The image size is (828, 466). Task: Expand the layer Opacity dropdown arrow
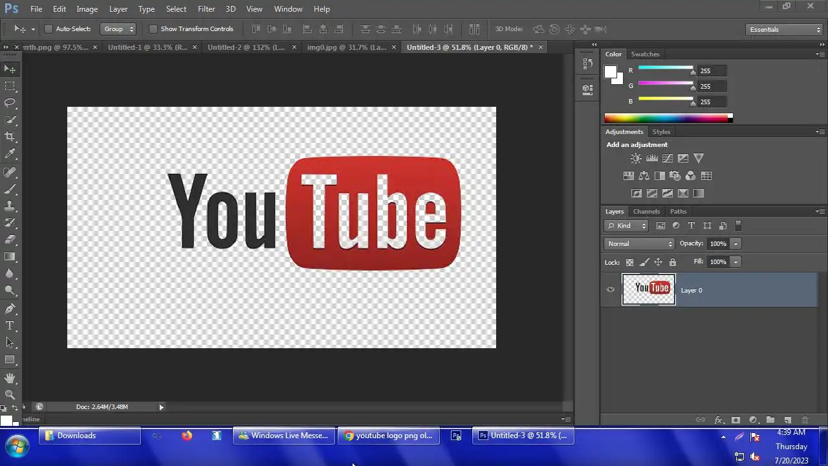(735, 244)
